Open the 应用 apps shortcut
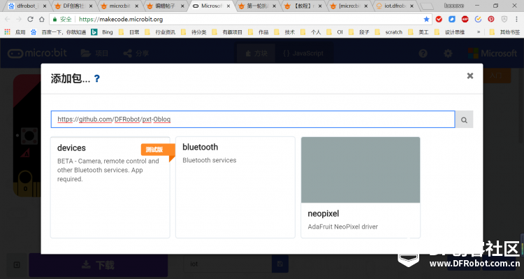 [15, 32]
